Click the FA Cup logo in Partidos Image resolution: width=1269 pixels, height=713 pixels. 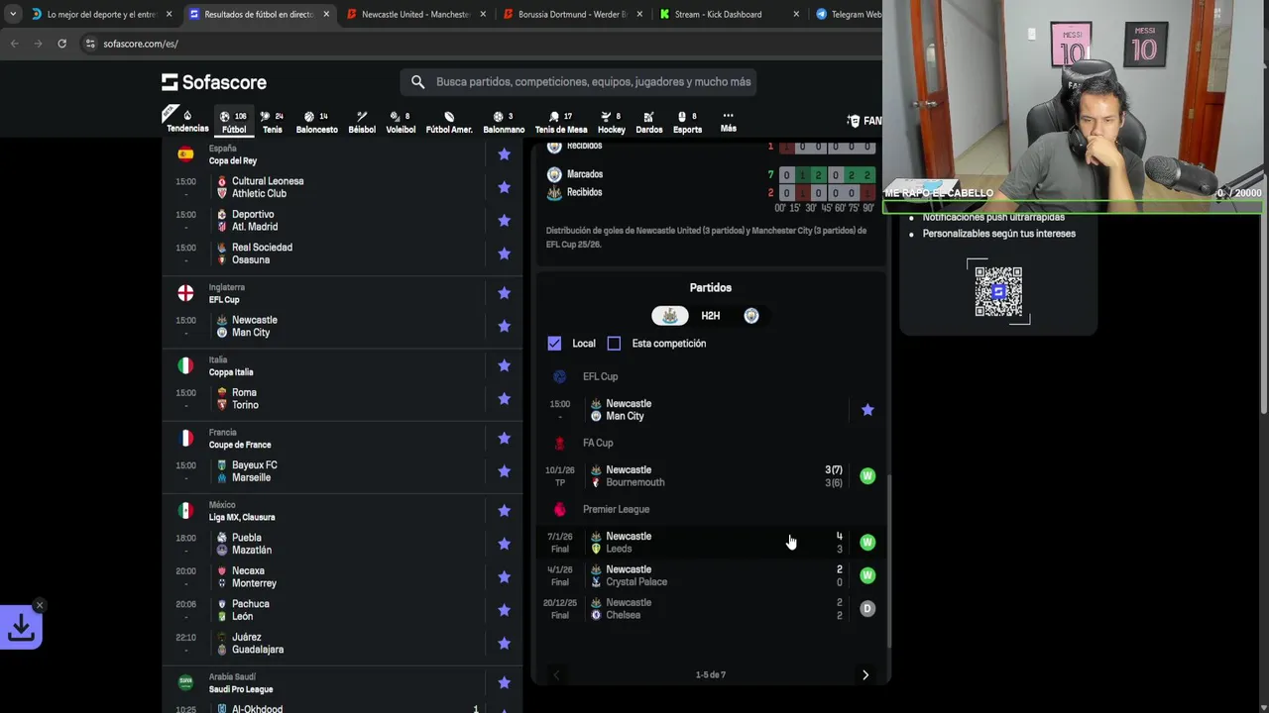tap(560, 443)
